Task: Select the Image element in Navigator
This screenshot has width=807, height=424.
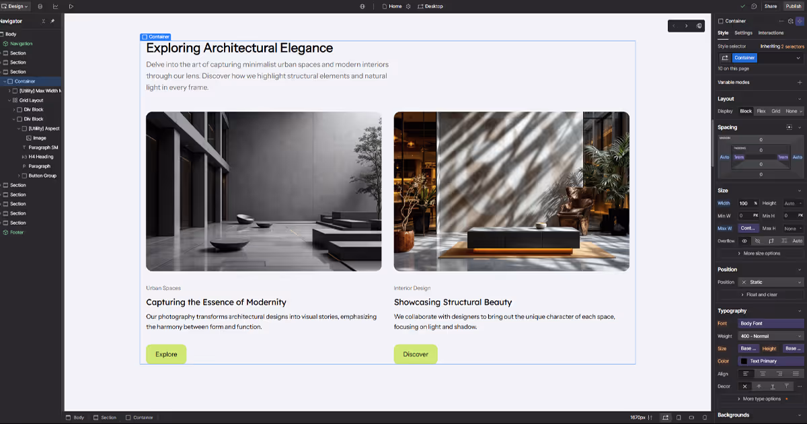Action: (39, 138)
